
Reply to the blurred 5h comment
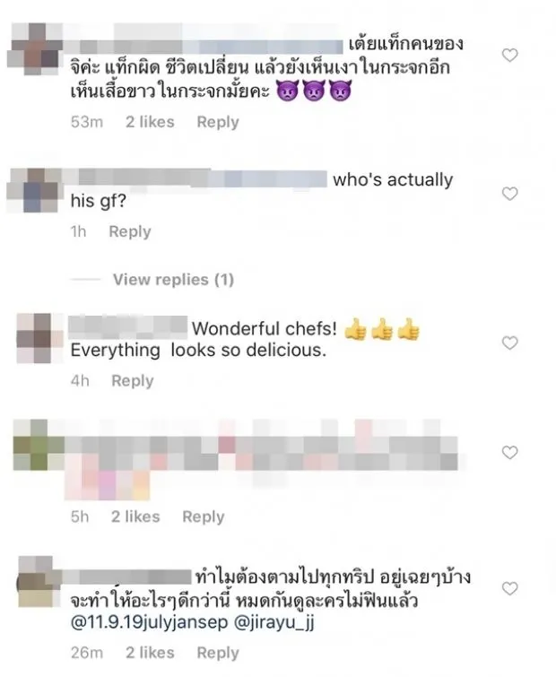tap(204, 516)
